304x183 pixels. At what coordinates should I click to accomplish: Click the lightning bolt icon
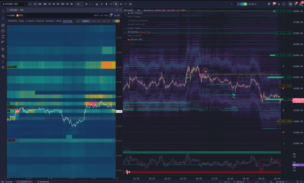pos(107,4)
